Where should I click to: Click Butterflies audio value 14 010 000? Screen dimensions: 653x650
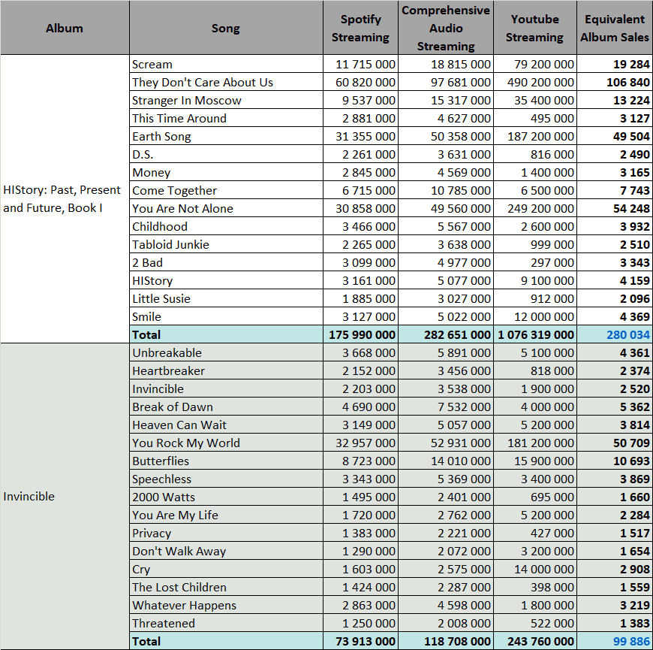[x=446, y=461]
